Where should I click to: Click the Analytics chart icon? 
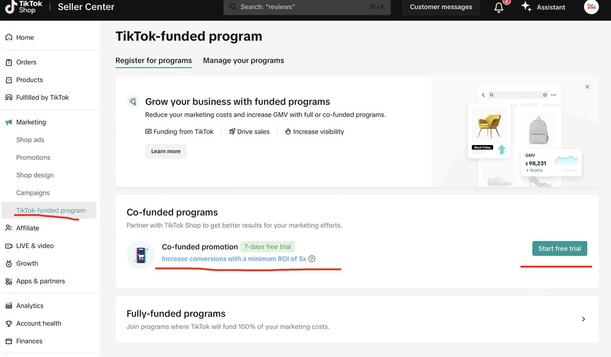[9, 306]
